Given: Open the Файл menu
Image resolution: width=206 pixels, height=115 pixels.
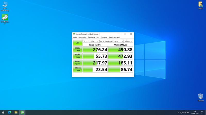Looking at the screenshot, I should click(75, 37).
